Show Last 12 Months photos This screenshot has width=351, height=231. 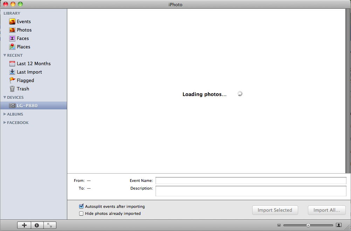pos(33,64)
